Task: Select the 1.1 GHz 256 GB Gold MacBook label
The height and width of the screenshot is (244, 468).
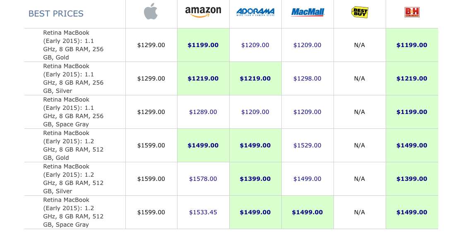Action: pyautogui.click(x=73, y=45)
